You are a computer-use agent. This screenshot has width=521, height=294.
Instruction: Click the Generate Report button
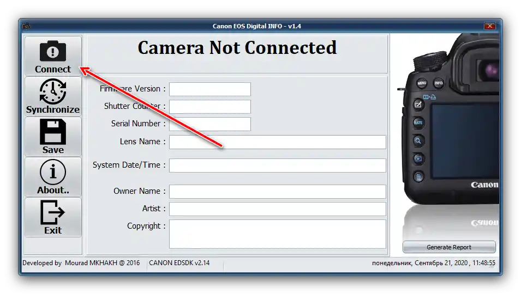[449, 247]
